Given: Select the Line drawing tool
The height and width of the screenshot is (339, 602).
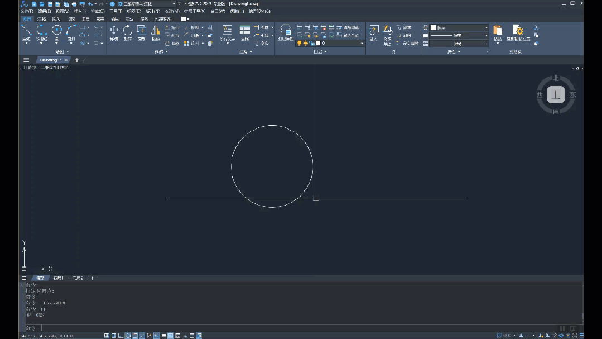Looking at the screenshot, I should (x=26, y=31).
